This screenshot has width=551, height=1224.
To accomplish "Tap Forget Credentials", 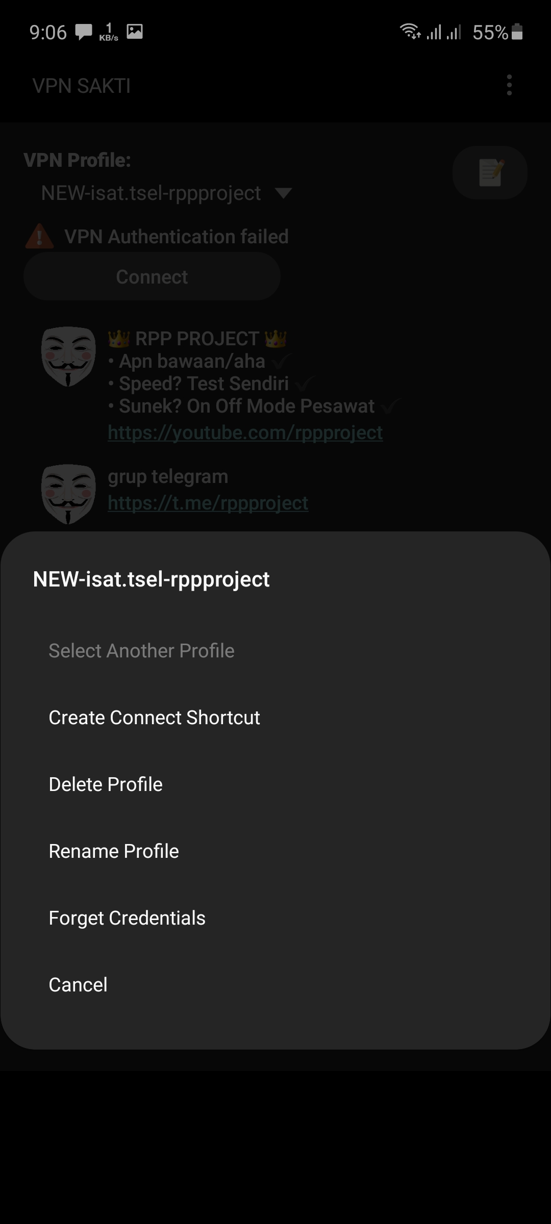I will point(127,918).
